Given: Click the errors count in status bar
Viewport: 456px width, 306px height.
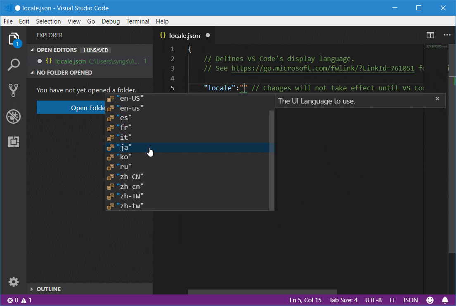Looking at the screenshot, I should 13,300.
